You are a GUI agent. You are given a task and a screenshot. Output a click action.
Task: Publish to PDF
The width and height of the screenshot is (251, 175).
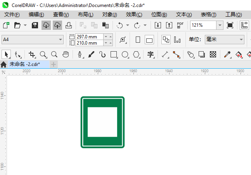pos(180,25)
